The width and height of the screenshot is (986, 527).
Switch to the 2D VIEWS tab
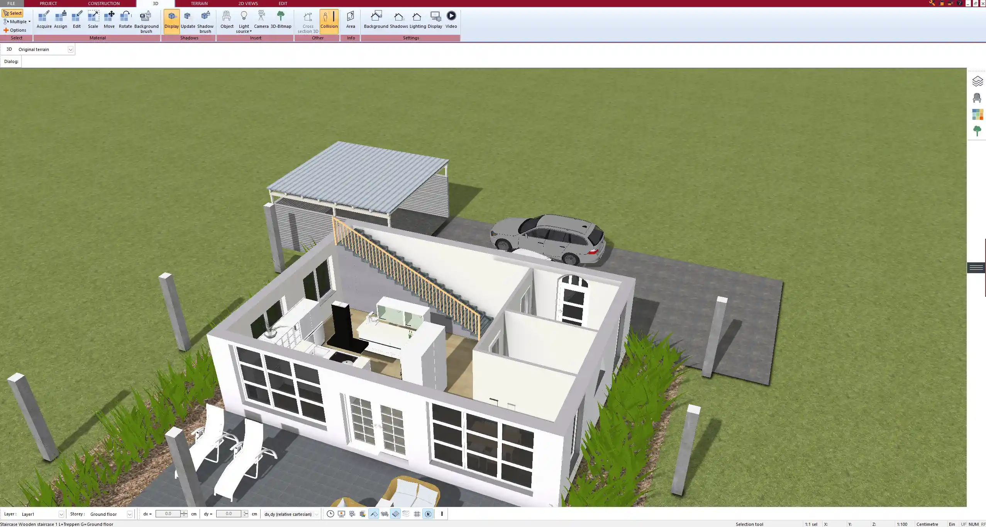click(x=248, y=3)
